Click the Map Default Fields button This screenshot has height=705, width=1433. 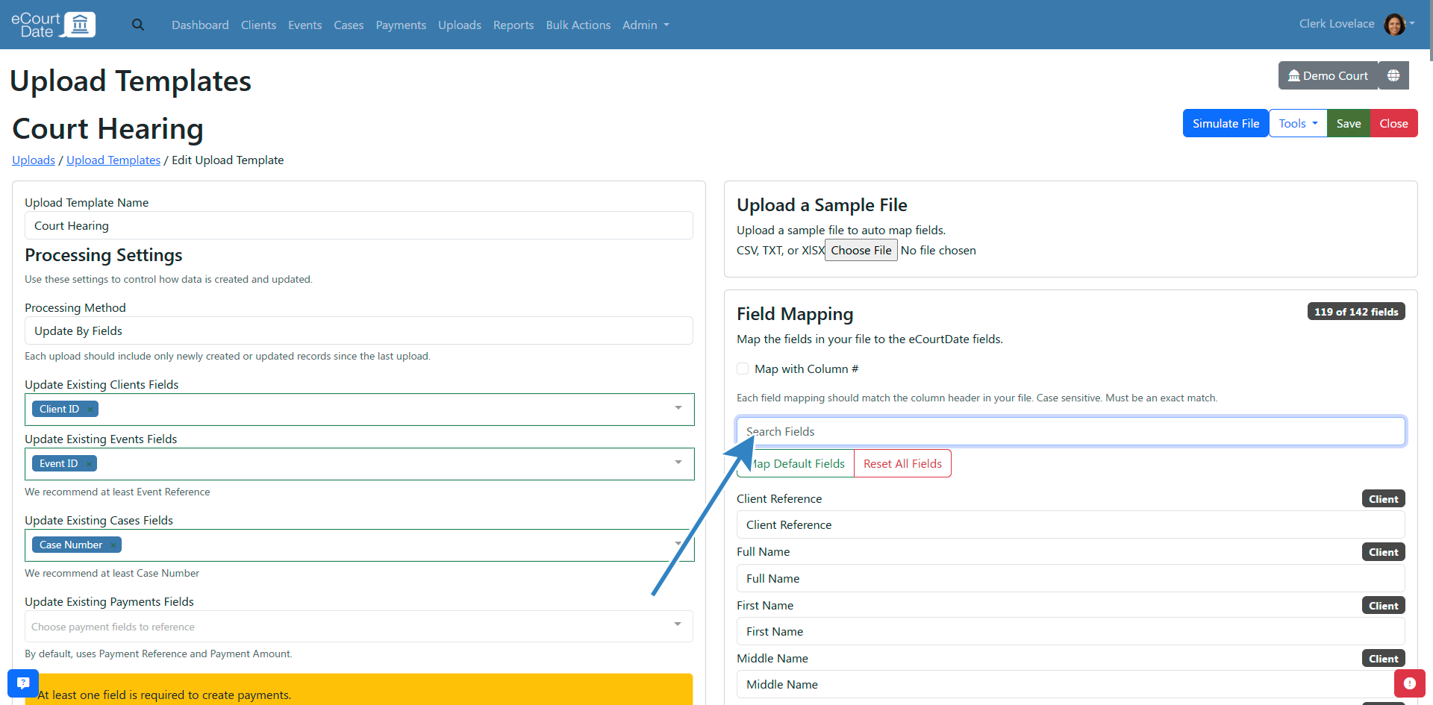pos(796,463)
